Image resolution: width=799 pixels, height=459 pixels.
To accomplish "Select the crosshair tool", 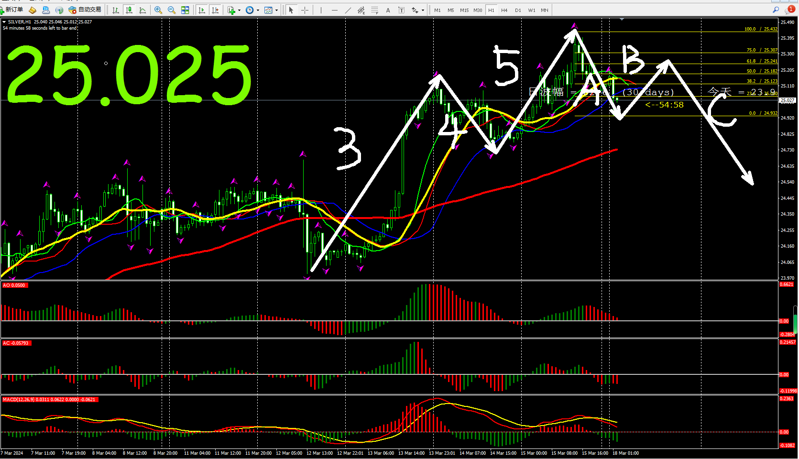I will coord(305,10).
